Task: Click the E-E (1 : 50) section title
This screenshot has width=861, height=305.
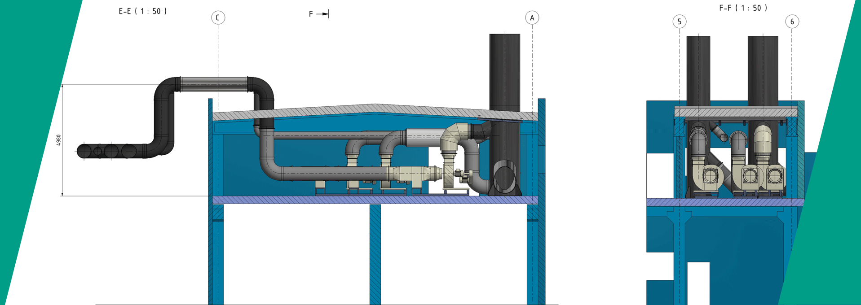Action: pyautogui.click(x=142, y=11)
